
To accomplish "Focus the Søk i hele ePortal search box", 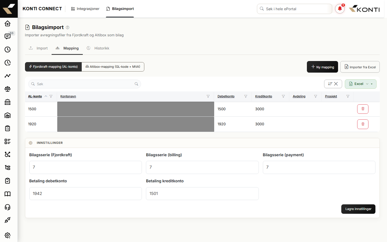I will point(295,9).
